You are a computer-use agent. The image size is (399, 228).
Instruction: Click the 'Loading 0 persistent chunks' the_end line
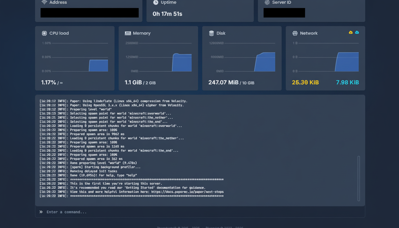coord(109,151)
